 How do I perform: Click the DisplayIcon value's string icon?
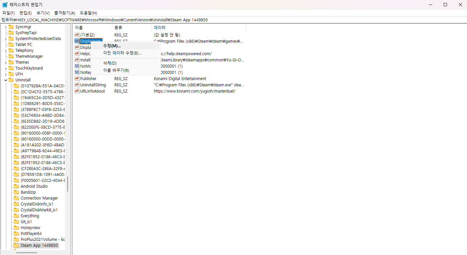(x=77, y=41)
